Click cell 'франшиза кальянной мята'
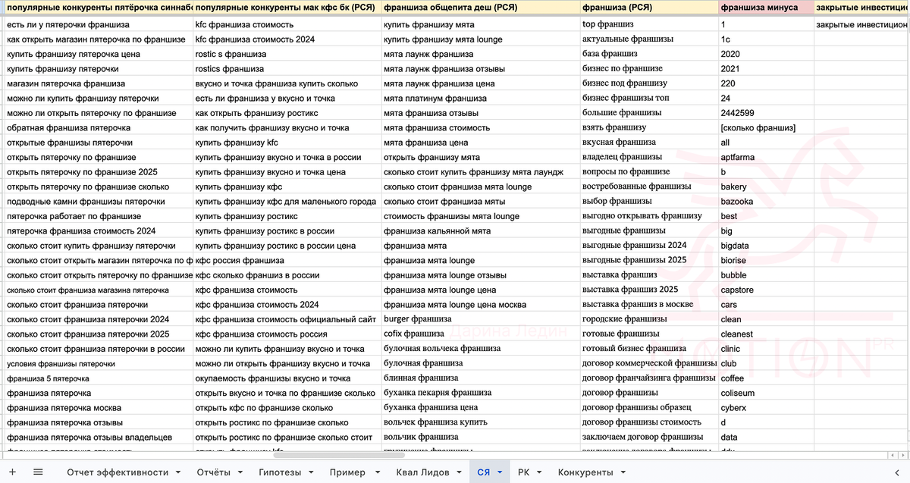This screenshot has width=910, height=483. point(479,231)
